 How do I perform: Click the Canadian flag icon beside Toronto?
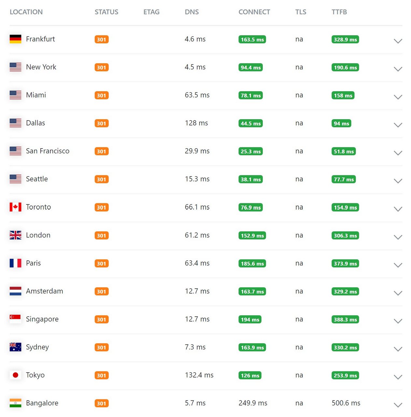pos(15,207)
